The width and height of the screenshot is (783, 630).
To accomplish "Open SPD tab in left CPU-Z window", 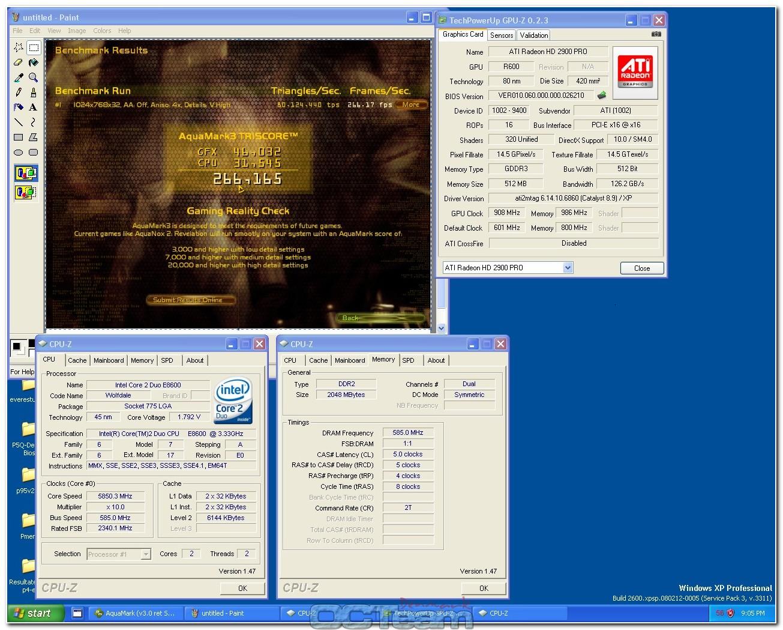I will [x=167, y=360].
